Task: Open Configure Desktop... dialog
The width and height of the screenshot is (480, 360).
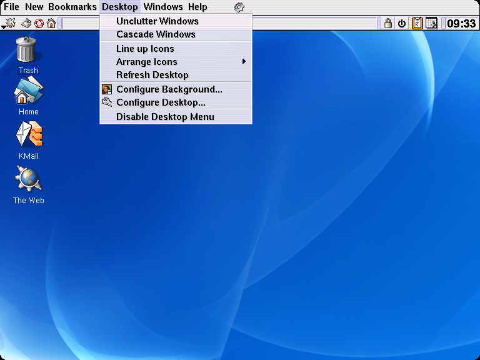Action: pyautogui.click(x=176, y=102)
